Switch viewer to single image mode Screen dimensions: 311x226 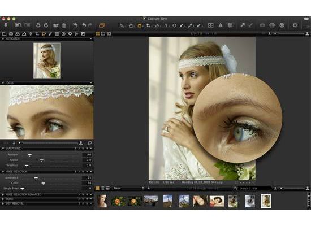[x=103, y=33]
